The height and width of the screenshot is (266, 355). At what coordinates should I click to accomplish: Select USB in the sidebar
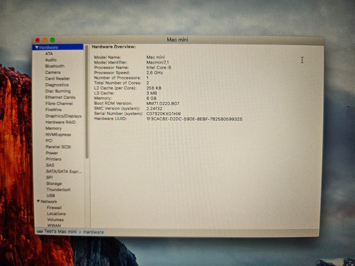51,195
